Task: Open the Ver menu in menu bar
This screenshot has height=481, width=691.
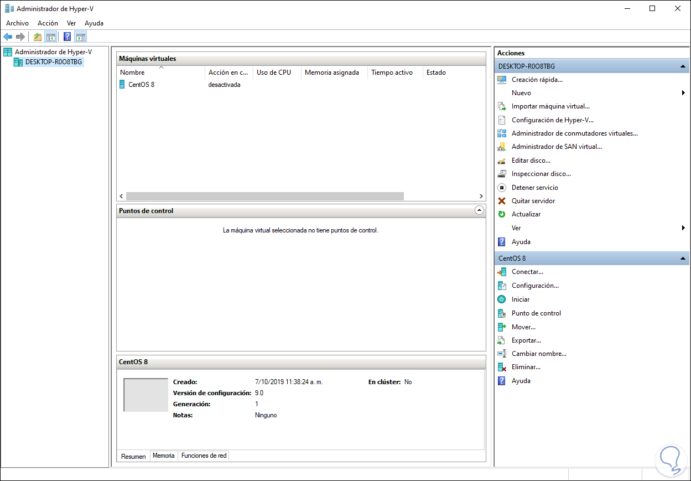Action: [71, 23]
